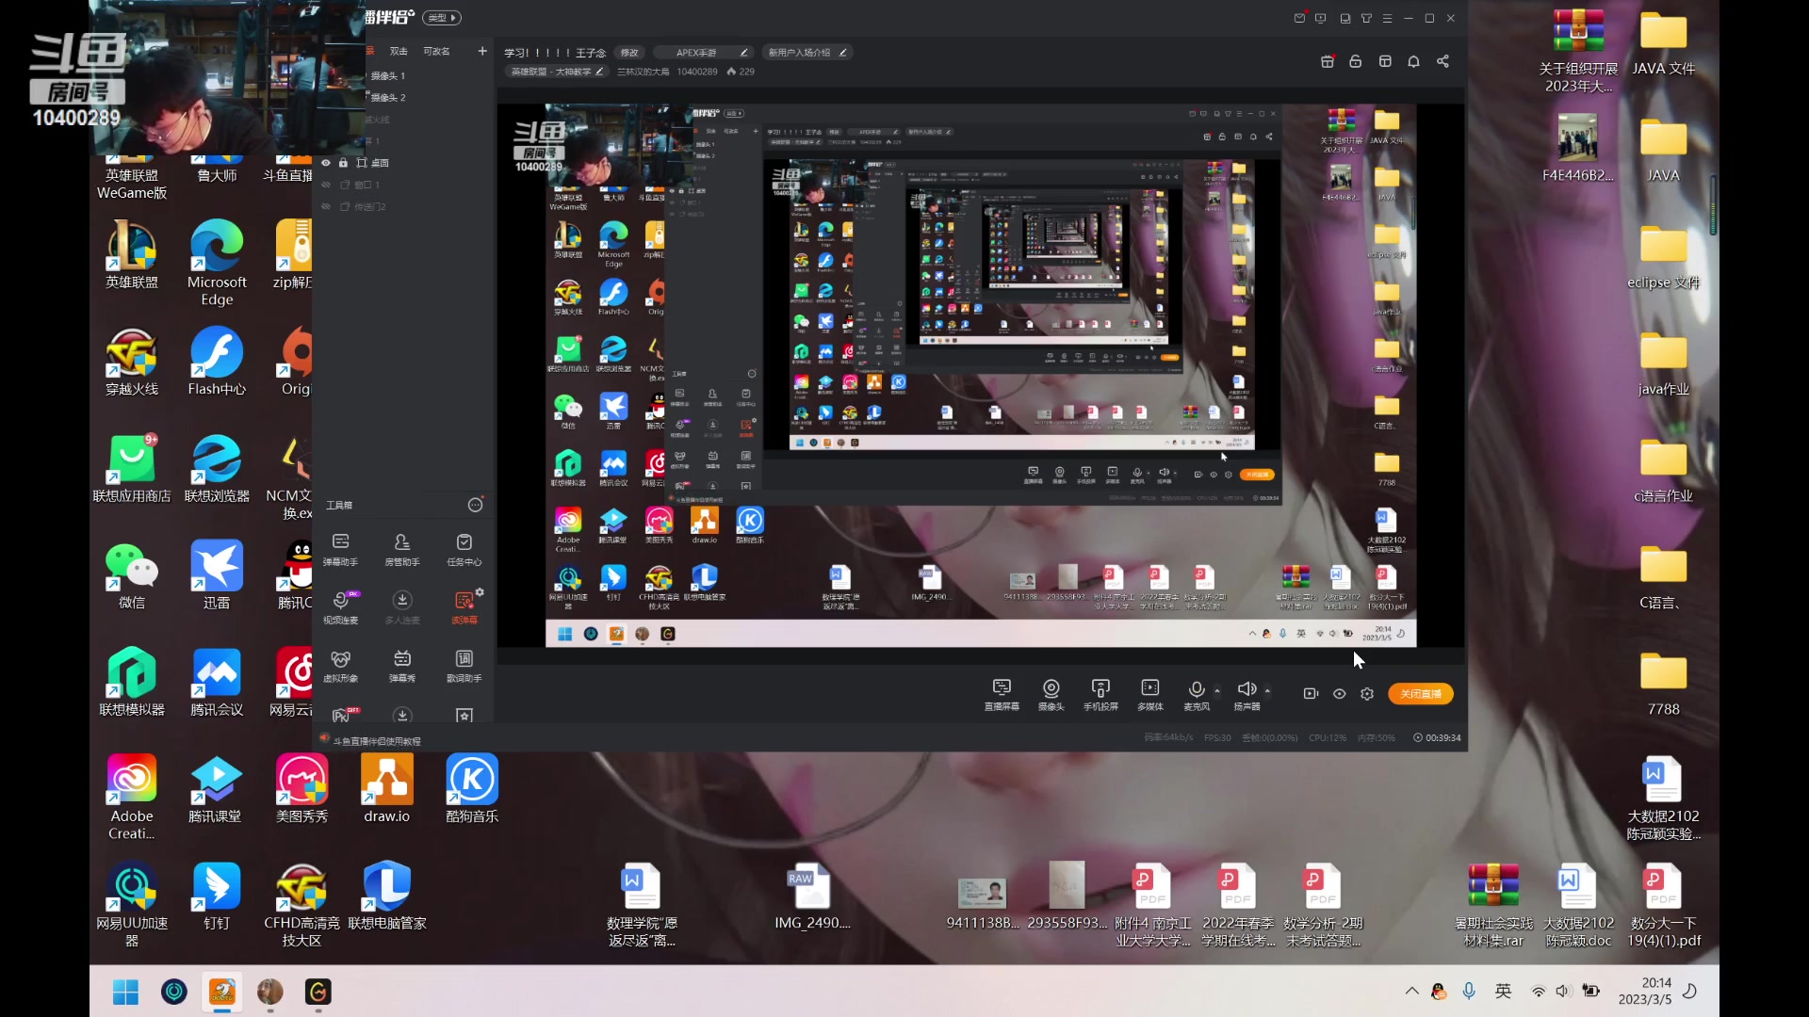
Task: Open 读弹幕 settings gear
Action: click(x=480, y=592)
